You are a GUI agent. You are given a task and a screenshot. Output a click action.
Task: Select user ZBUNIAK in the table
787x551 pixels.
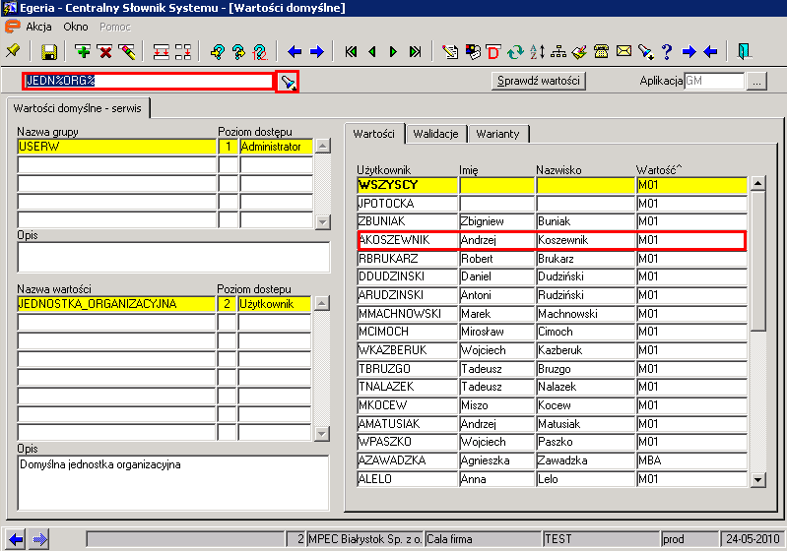(408, 221)
